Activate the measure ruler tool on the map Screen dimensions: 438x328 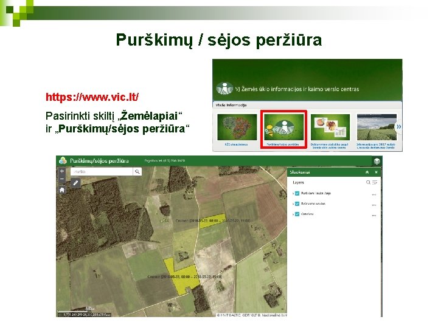coord(75,183)
